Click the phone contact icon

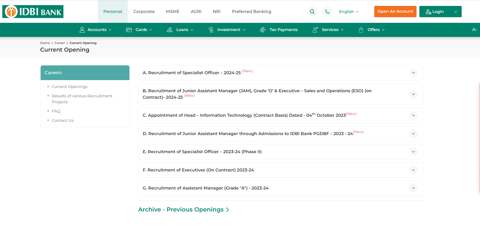point(327,12)
